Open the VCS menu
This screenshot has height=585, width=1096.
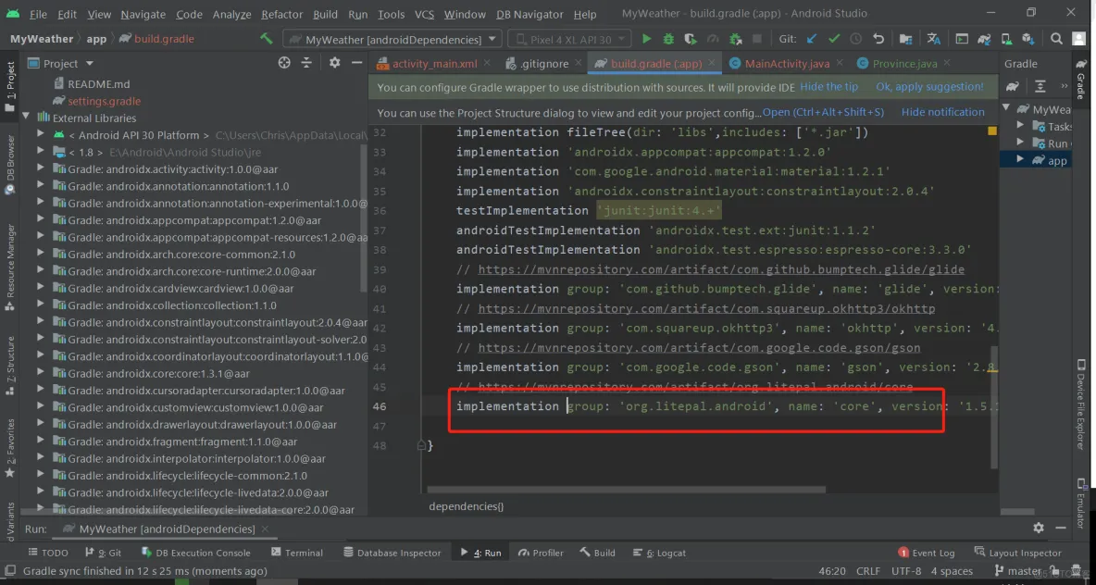(424, 14)
